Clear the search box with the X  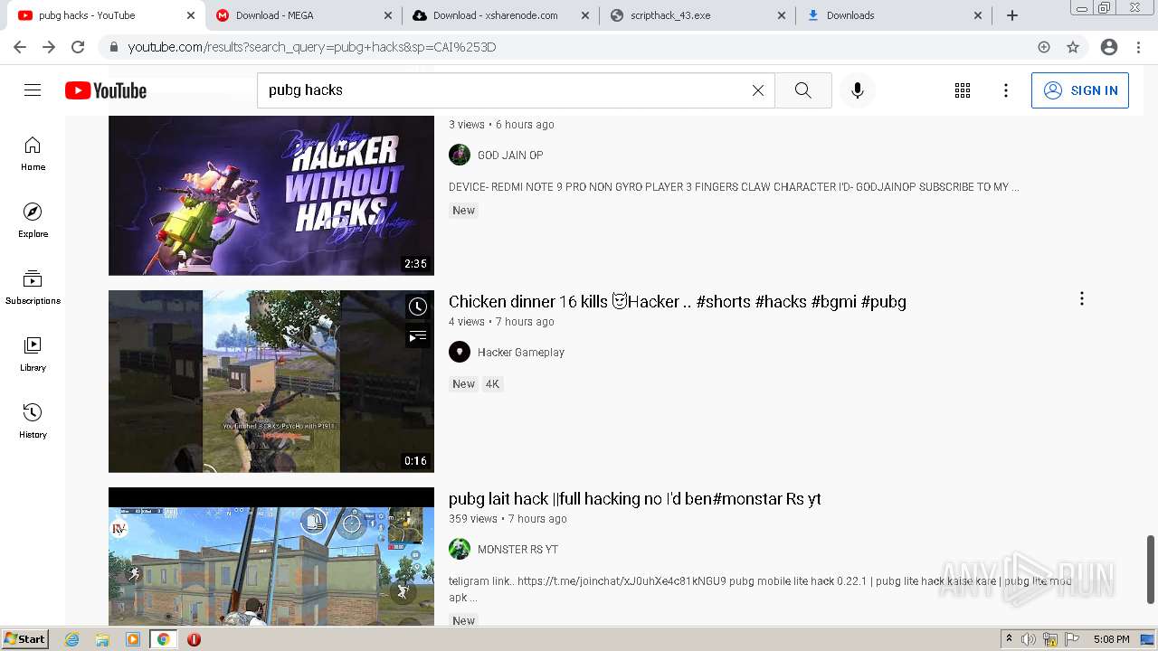[758, 90]
